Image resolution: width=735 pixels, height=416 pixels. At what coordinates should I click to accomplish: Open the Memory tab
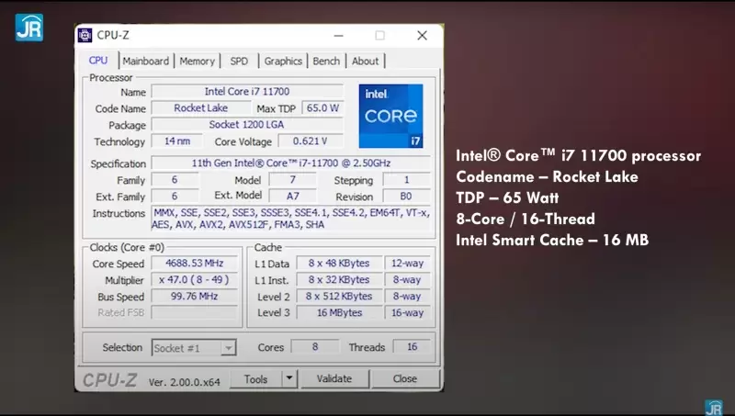click(x=197, y=61)
